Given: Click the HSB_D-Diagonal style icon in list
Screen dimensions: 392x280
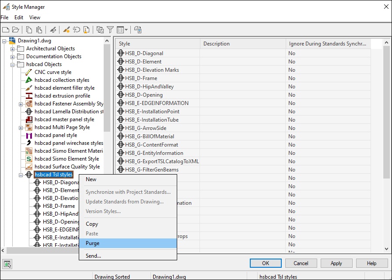Looking at the screenshot, I should (x=121, y=53).
